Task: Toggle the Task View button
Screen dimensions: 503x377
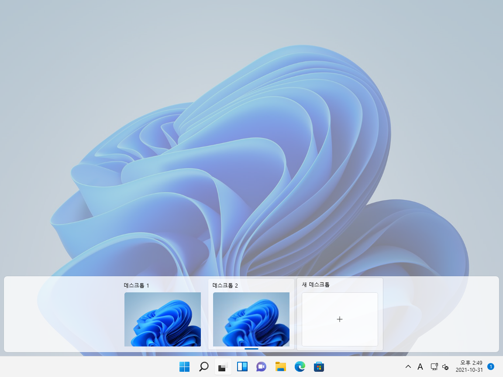Action: click(x=223, y=367)
